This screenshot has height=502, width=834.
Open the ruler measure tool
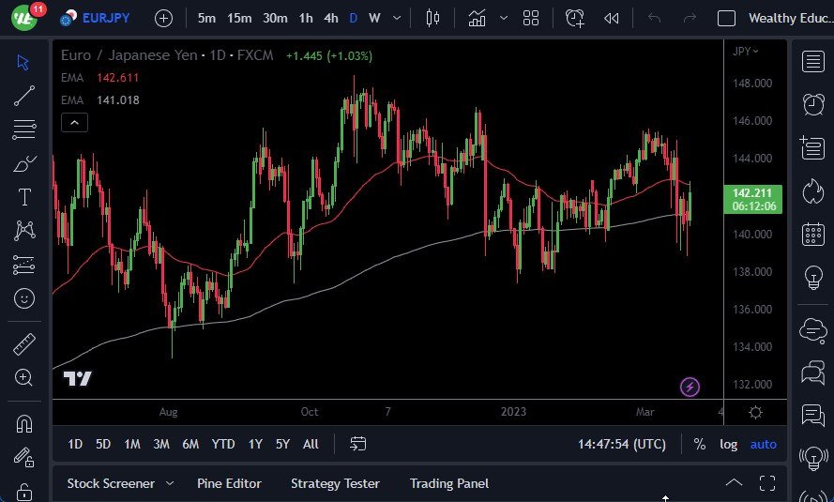(24, 344)
